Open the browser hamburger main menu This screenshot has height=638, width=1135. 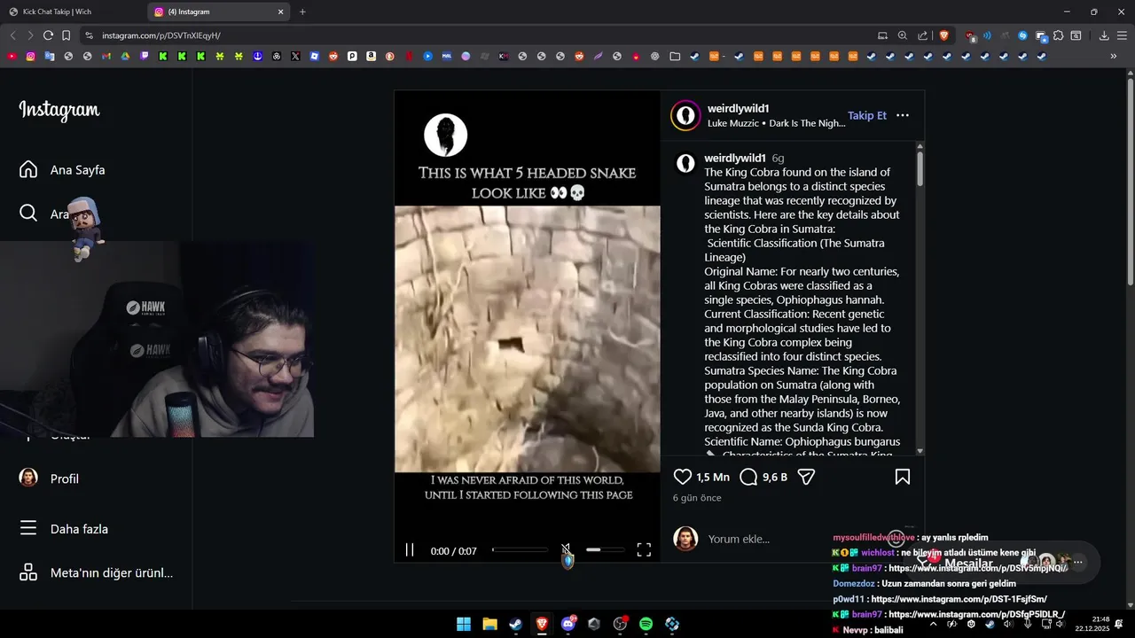pyautogui.click(x=1122, y=35)
